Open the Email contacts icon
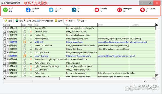Screen dimensions: 162x94 coord(5,10)
